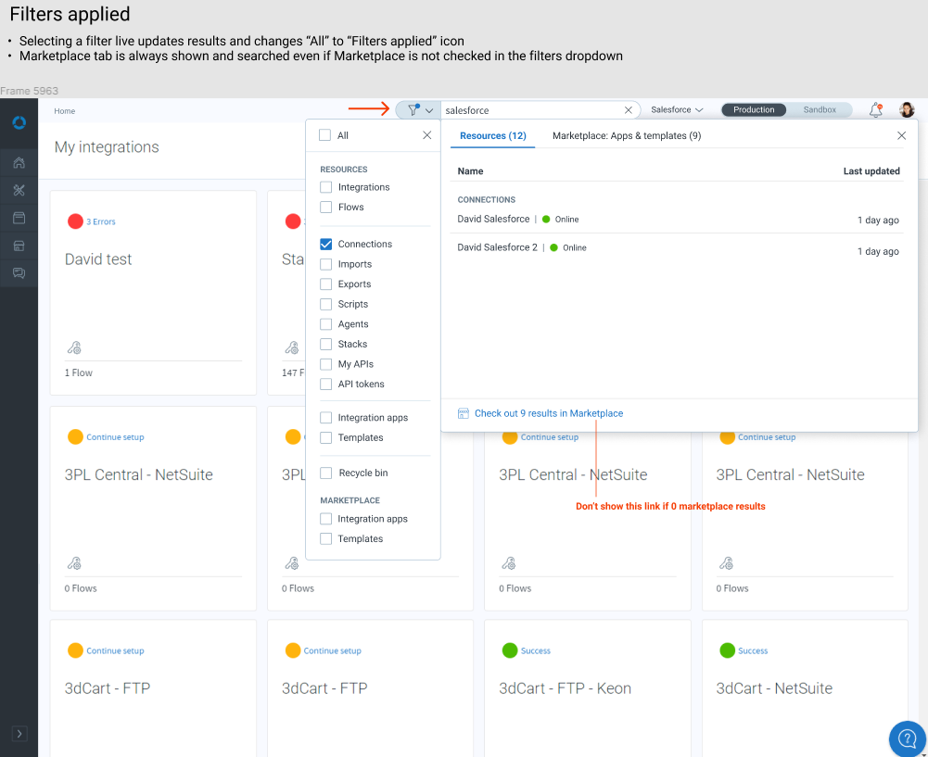
Task: Expand the Salesforce account dropdown
Action: tap(677, 110)
